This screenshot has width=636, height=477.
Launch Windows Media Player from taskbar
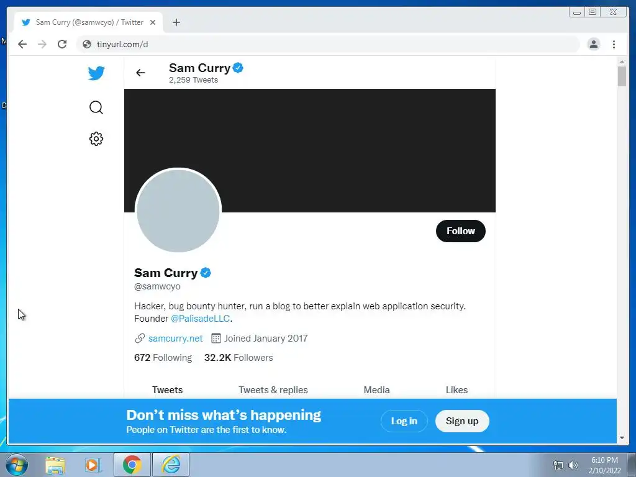[92, 465]
